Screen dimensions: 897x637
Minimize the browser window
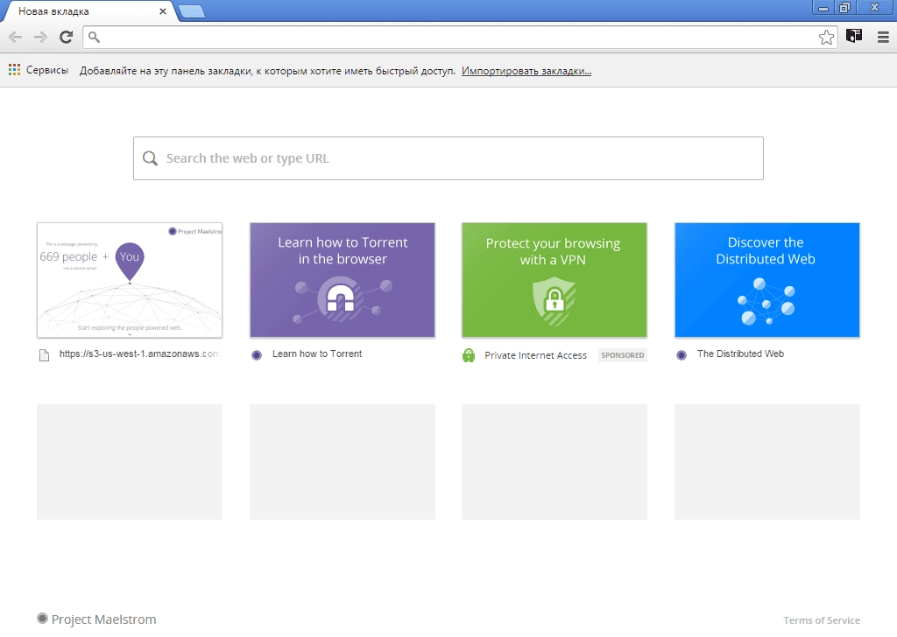(823, 8)
